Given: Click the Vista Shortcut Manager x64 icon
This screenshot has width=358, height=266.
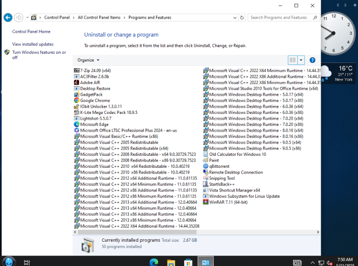Looking at the screenshot, I should click(206, 190).
